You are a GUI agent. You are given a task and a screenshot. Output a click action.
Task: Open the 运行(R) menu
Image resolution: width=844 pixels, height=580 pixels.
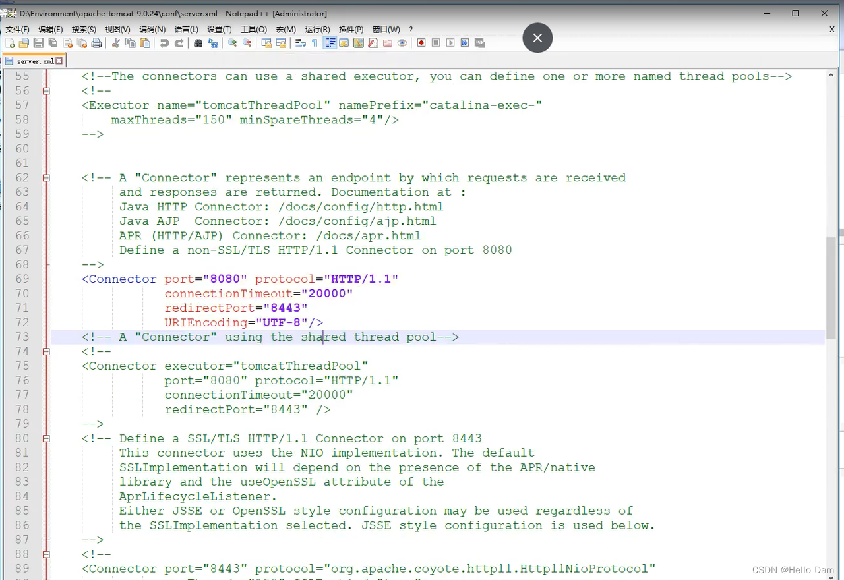tap(318, 29)
